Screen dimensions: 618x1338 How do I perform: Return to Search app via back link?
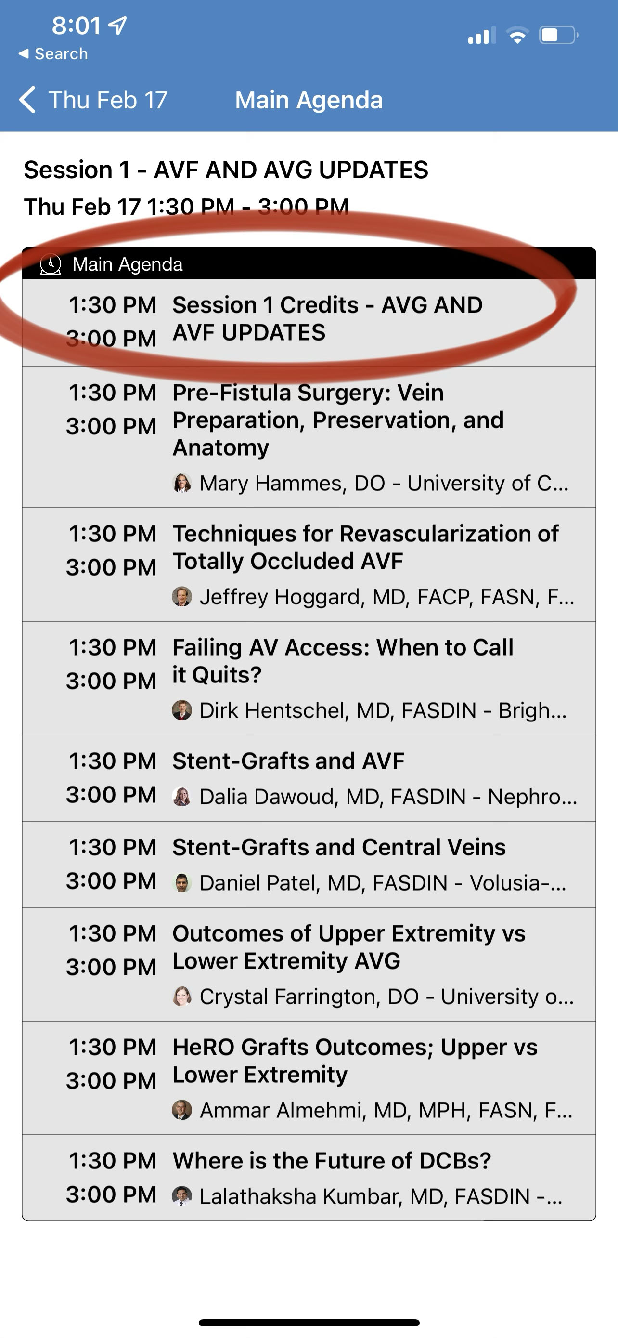coord(53,53)
